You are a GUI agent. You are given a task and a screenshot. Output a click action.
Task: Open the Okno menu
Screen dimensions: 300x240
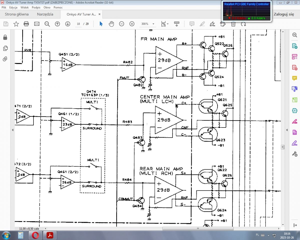pyautogui.click(x=47, y=7)
